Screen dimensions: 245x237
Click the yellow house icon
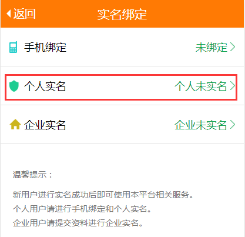coord(15,125)
